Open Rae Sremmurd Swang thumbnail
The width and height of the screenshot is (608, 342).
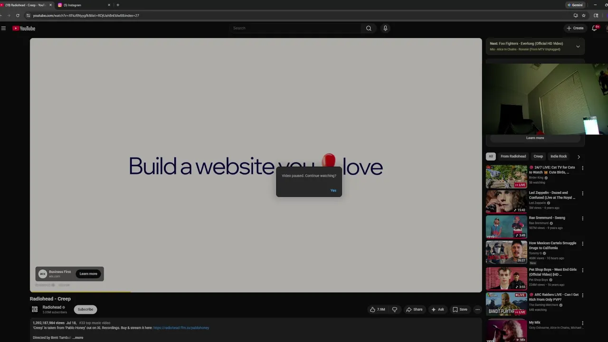pos(506,227)
